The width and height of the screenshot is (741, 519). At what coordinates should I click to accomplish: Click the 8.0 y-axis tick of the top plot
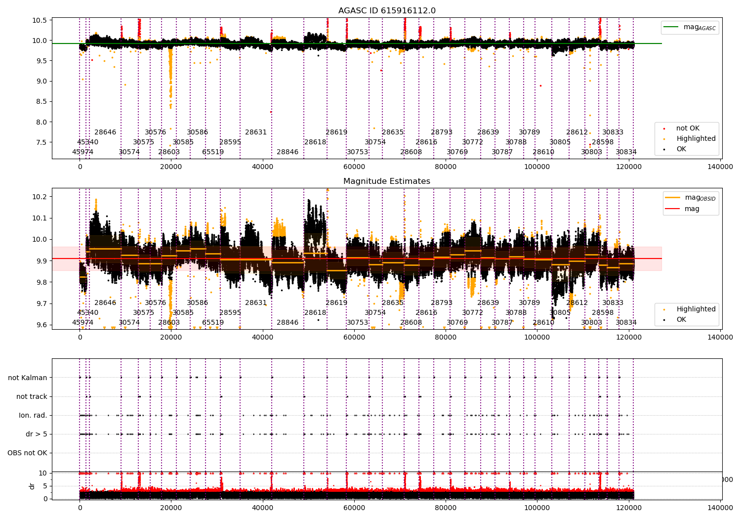[42, 122]
